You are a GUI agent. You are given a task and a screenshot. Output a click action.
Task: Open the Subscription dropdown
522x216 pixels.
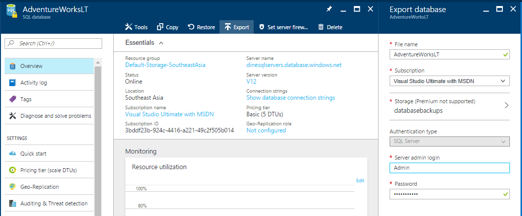[450, 81]
